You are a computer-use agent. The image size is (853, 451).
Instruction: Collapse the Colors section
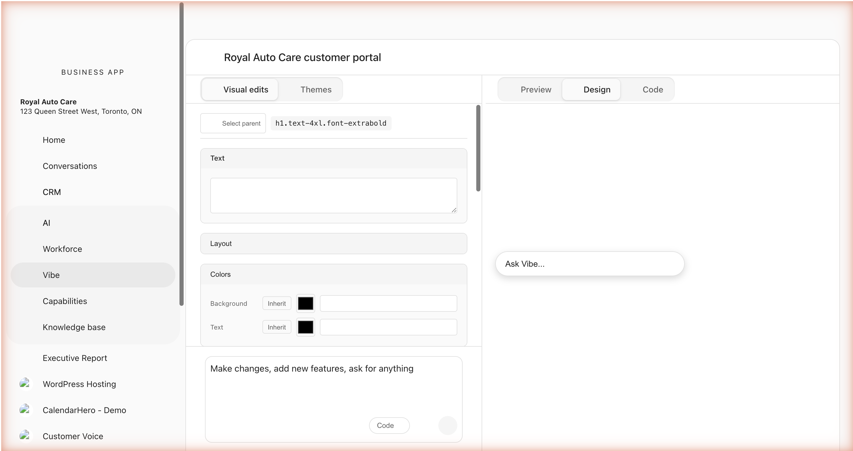(333, 274)
